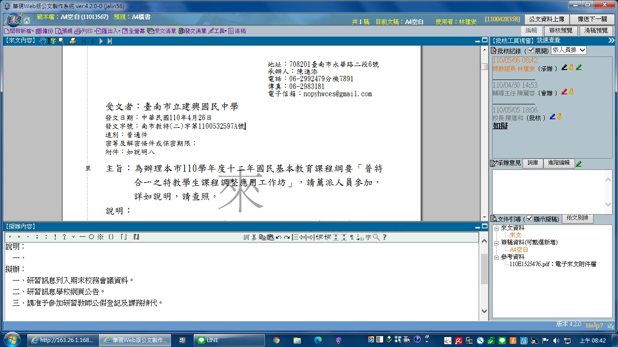Click the paste clipboard icon
Screen dimensions: 618x347
(x=270, y=237)
